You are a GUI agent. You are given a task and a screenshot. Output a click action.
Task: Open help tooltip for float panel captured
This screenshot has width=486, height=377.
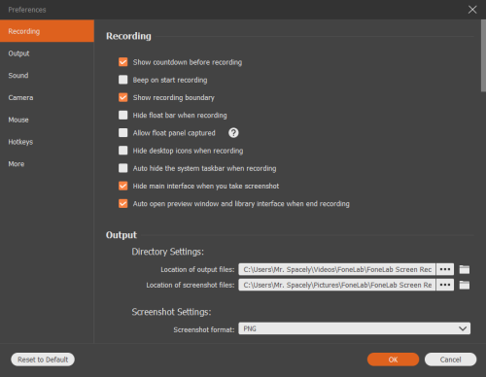tap(233, 133)
